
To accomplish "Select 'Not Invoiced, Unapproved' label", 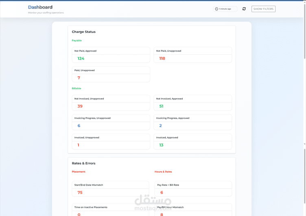I will click(x=89, y=99).
